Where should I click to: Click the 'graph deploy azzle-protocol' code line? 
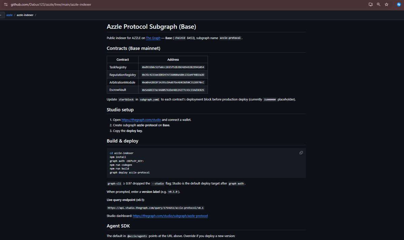coord(130,172)
